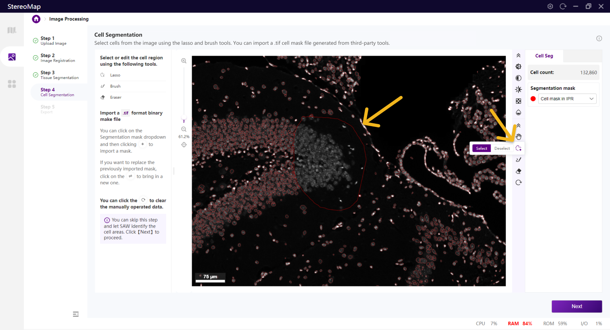Collapse the upper image tools group
610x330 pixels.
click(518, 56)
